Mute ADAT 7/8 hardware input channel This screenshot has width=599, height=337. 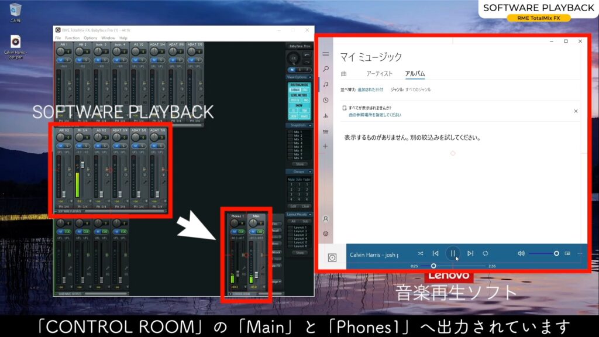(x=191, y=60)
